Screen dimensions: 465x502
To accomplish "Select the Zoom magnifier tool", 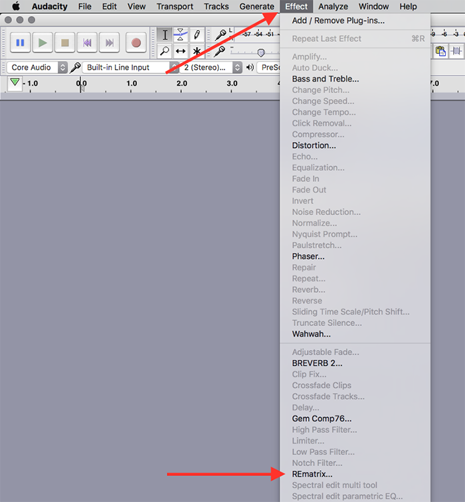I will (x=165, y=51).
